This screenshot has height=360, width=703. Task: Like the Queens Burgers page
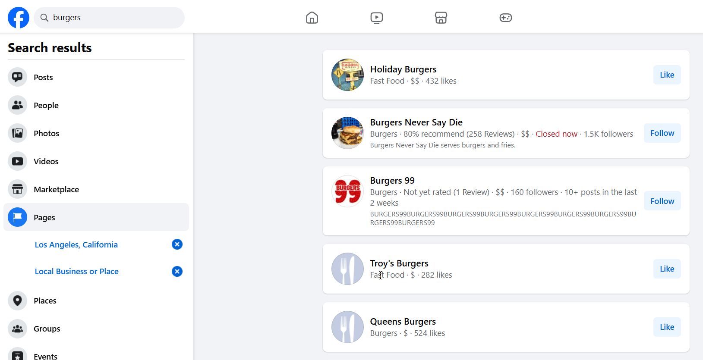[667, 327]
